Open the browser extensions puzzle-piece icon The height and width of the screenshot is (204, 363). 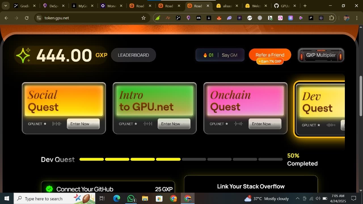coord(332,18)
